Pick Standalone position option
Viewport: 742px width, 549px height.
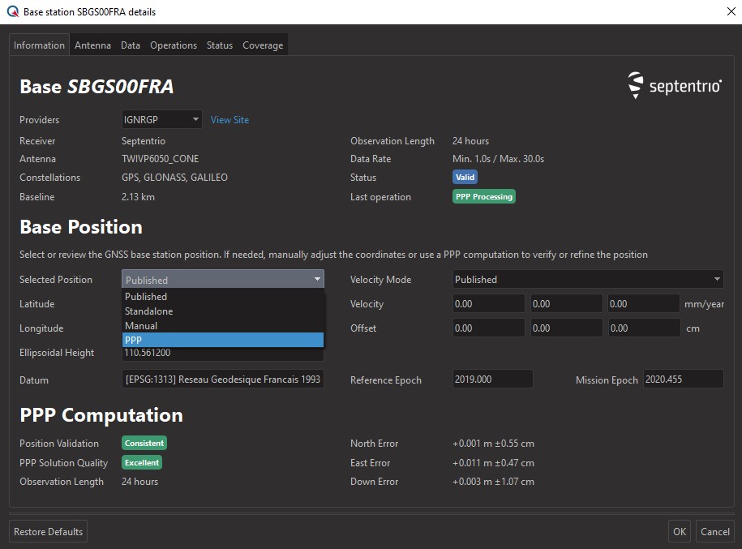click(223, 311)
